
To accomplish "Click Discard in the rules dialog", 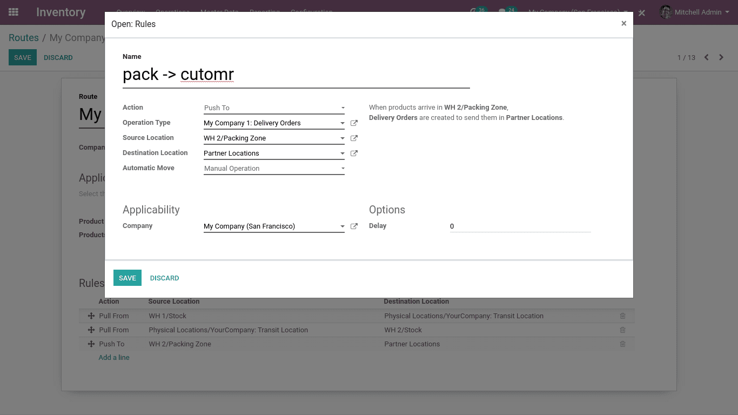I will (165, 278).
